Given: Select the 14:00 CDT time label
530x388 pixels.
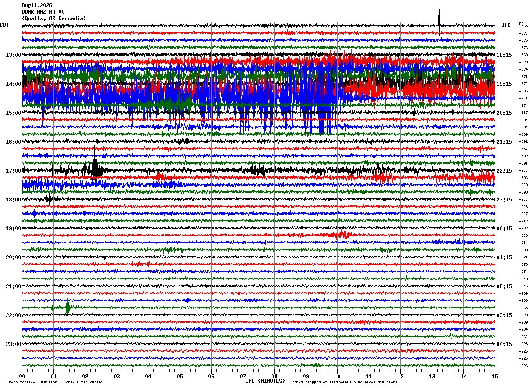Looking at the screenshot, I should [13, 84].
